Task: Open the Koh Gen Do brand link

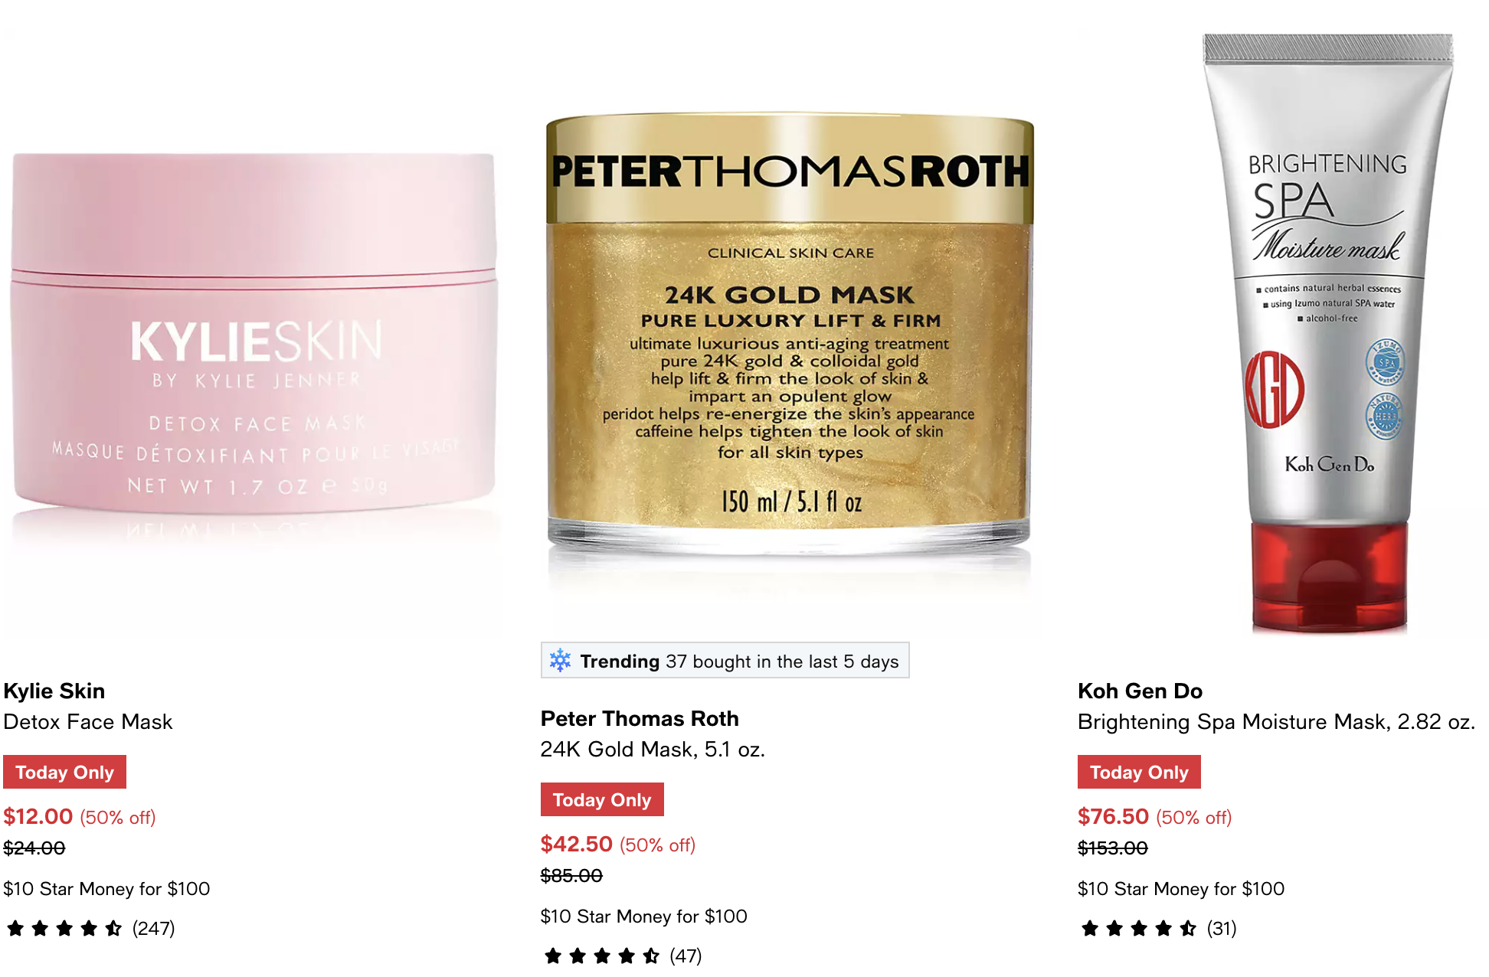Action: (x=1140, y=691)
